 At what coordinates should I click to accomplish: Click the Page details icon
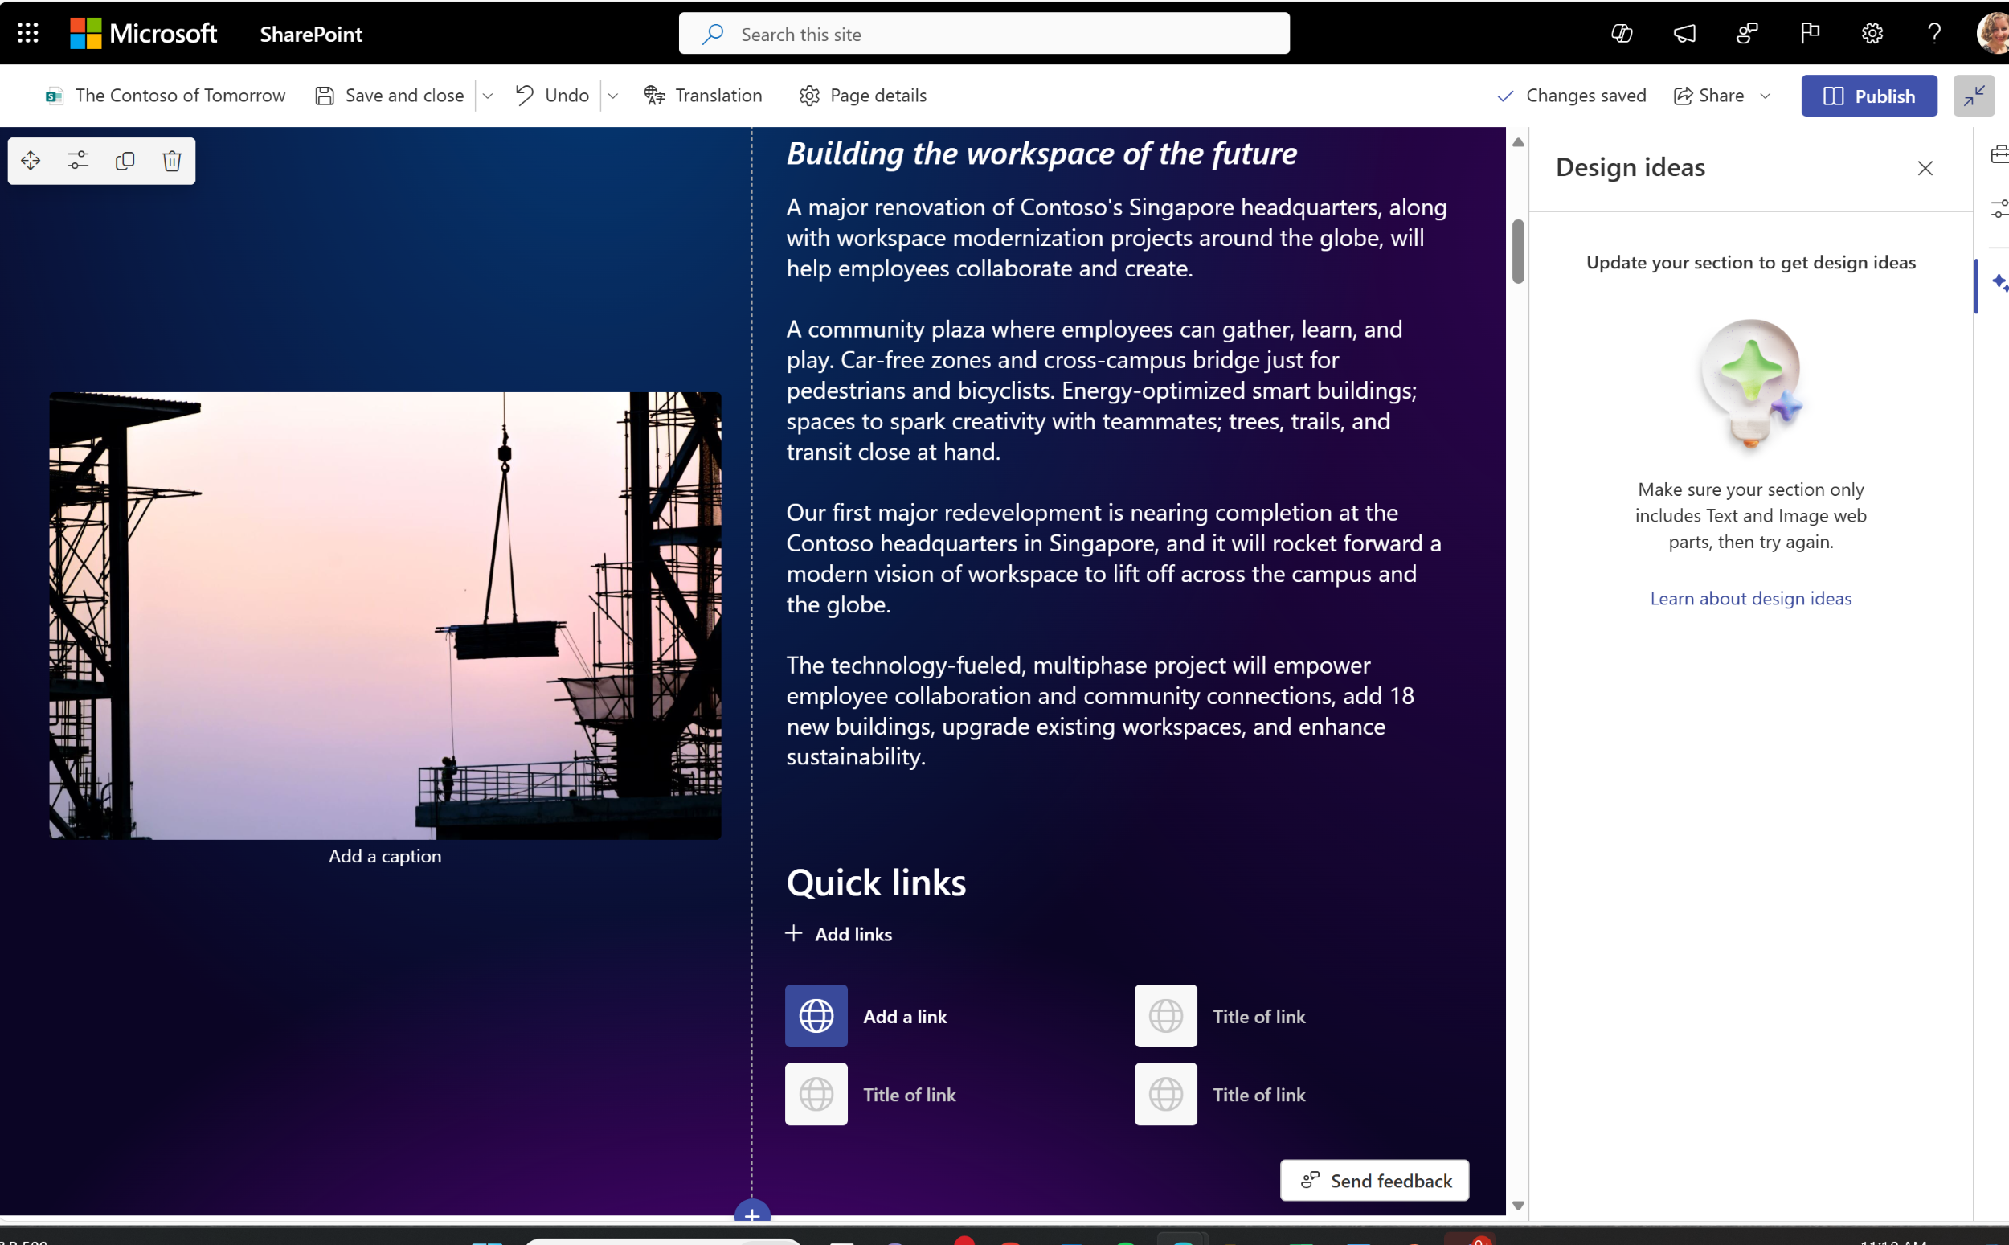coord(809,95)
